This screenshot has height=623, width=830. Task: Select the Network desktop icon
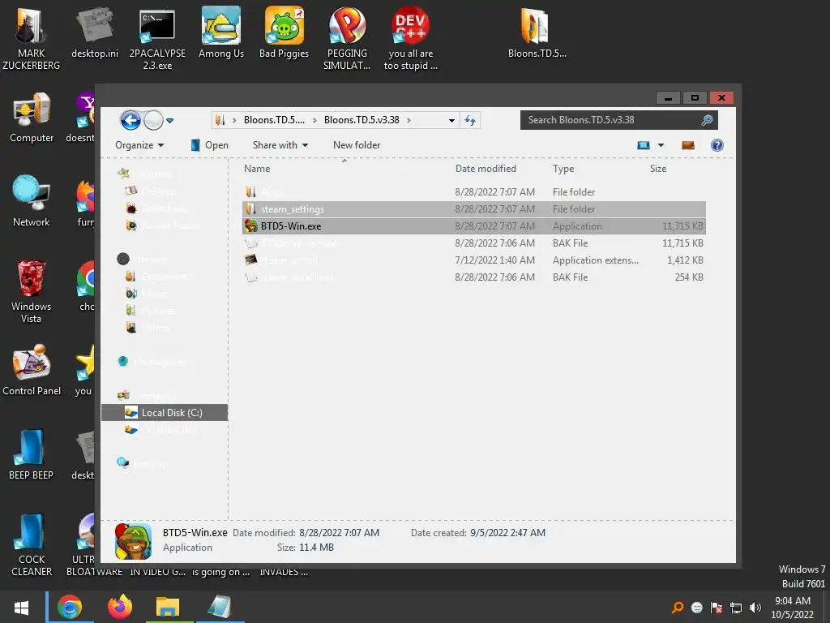[x=32, y=201]
